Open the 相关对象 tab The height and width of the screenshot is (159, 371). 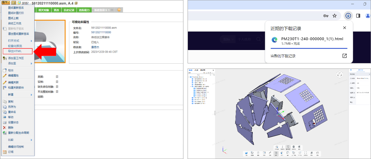click(44, 10)
